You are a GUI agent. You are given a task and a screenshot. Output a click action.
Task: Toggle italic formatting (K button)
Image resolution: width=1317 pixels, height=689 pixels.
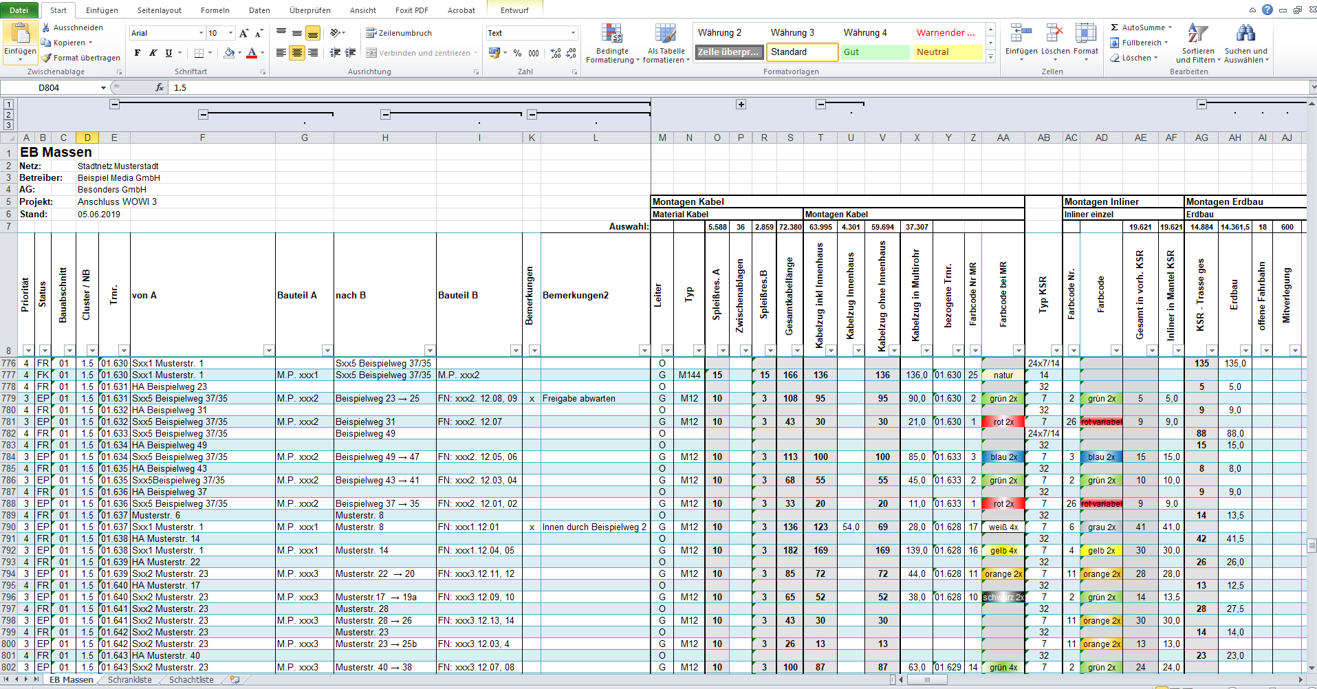click(153, 53)
